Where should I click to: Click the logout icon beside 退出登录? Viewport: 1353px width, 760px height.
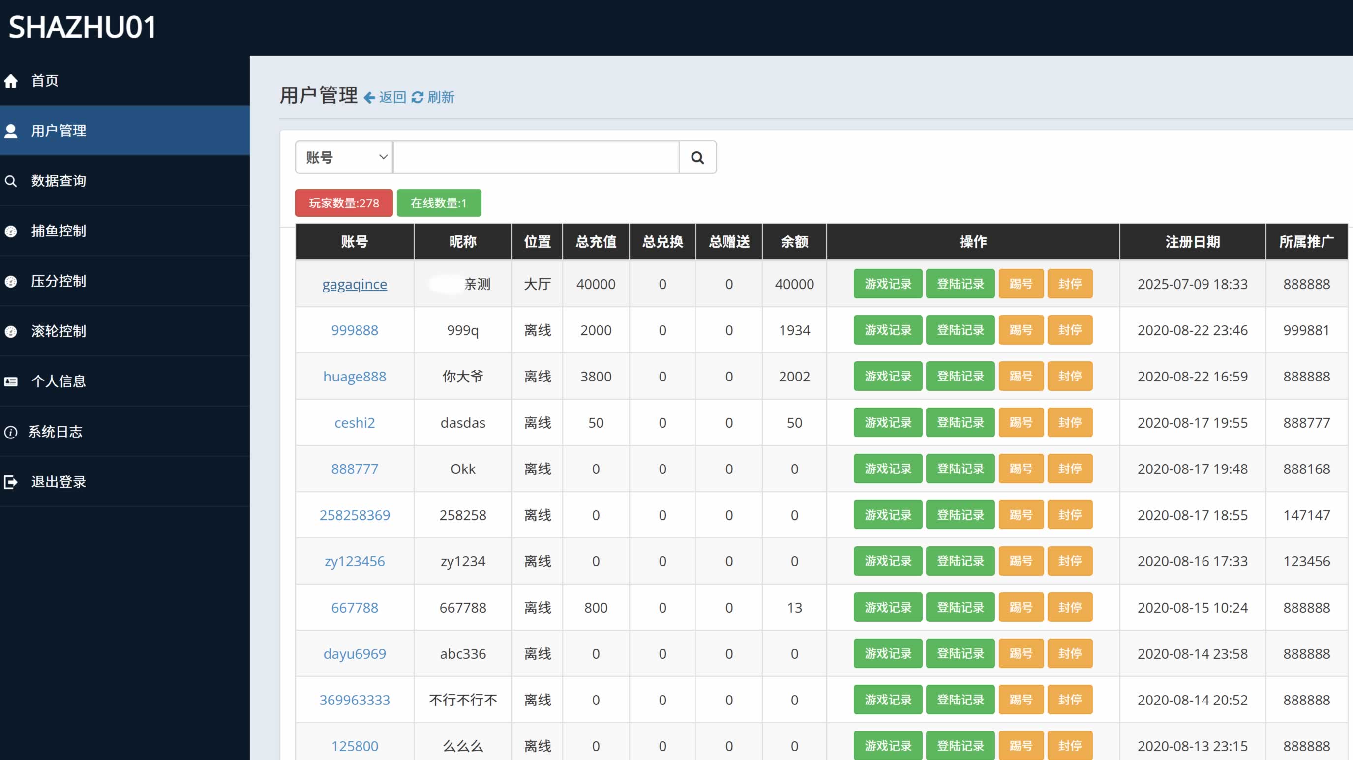click(11, 482)
